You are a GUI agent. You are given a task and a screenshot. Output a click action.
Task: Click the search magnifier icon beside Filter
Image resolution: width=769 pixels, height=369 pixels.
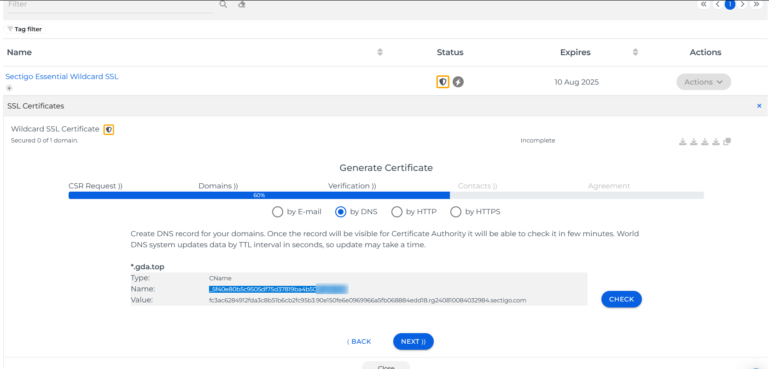223,5
